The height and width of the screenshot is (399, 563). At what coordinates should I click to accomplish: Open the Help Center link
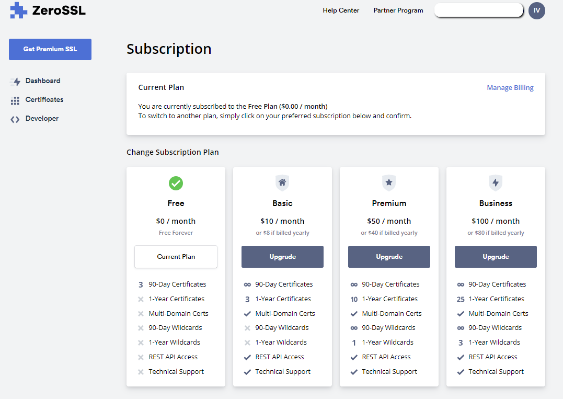pos(341,10)
